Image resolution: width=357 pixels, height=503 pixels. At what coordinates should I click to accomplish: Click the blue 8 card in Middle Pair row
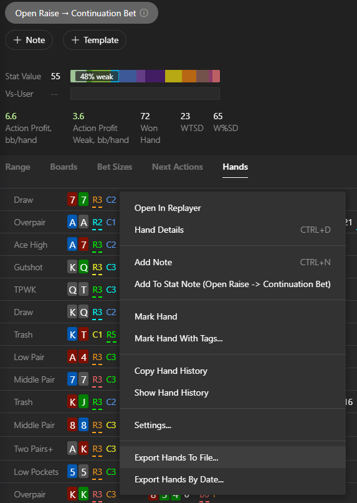[83, 425]
